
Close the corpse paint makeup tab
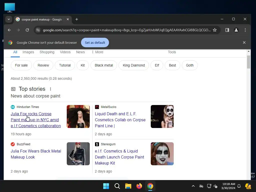click(67, 19)
